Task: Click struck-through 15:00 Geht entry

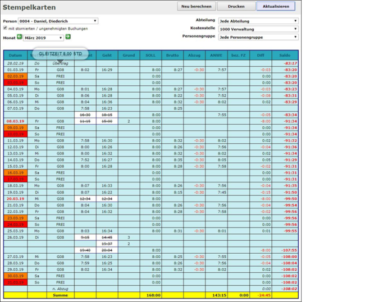Action: coord(107,121)
